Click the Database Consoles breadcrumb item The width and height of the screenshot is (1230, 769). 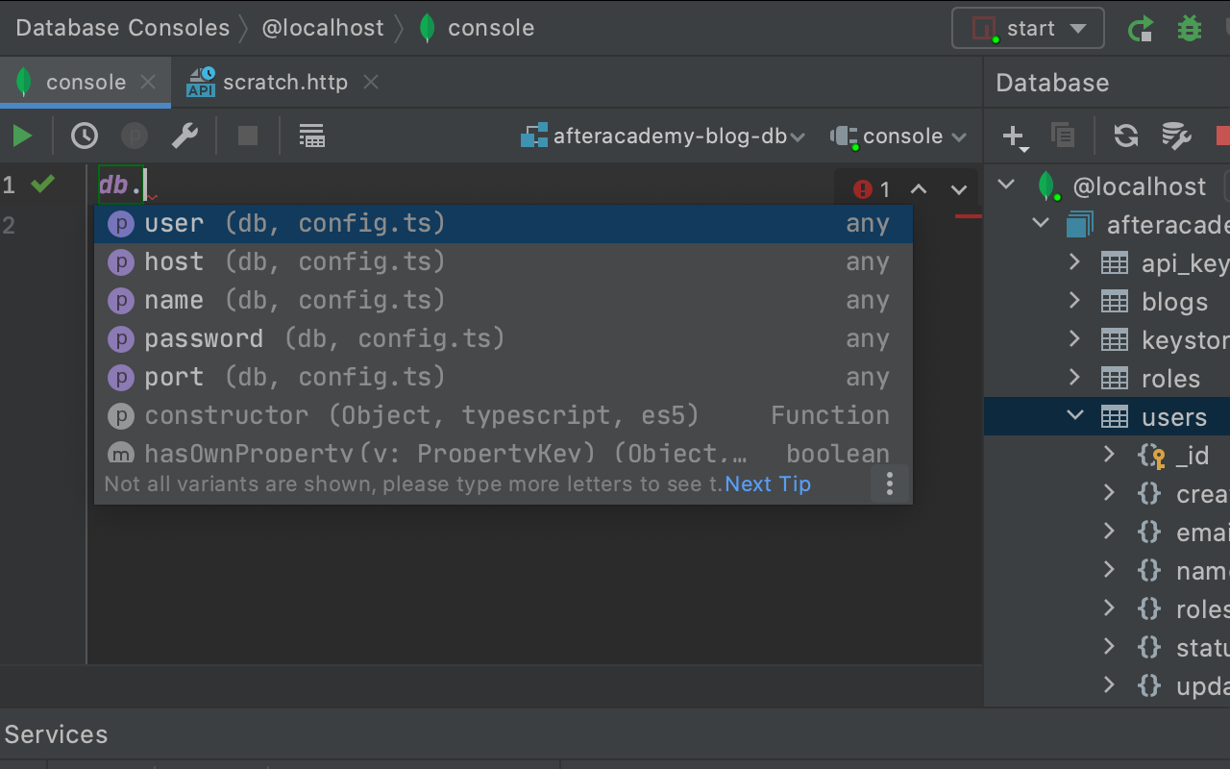[121, 28]
